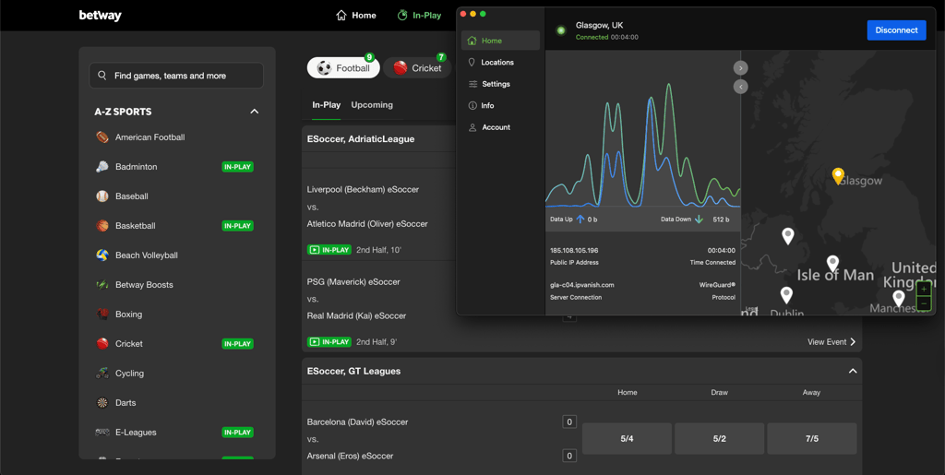
Task: Open Barcelona (David) eSoccer match
Action: tap(357, 422)
